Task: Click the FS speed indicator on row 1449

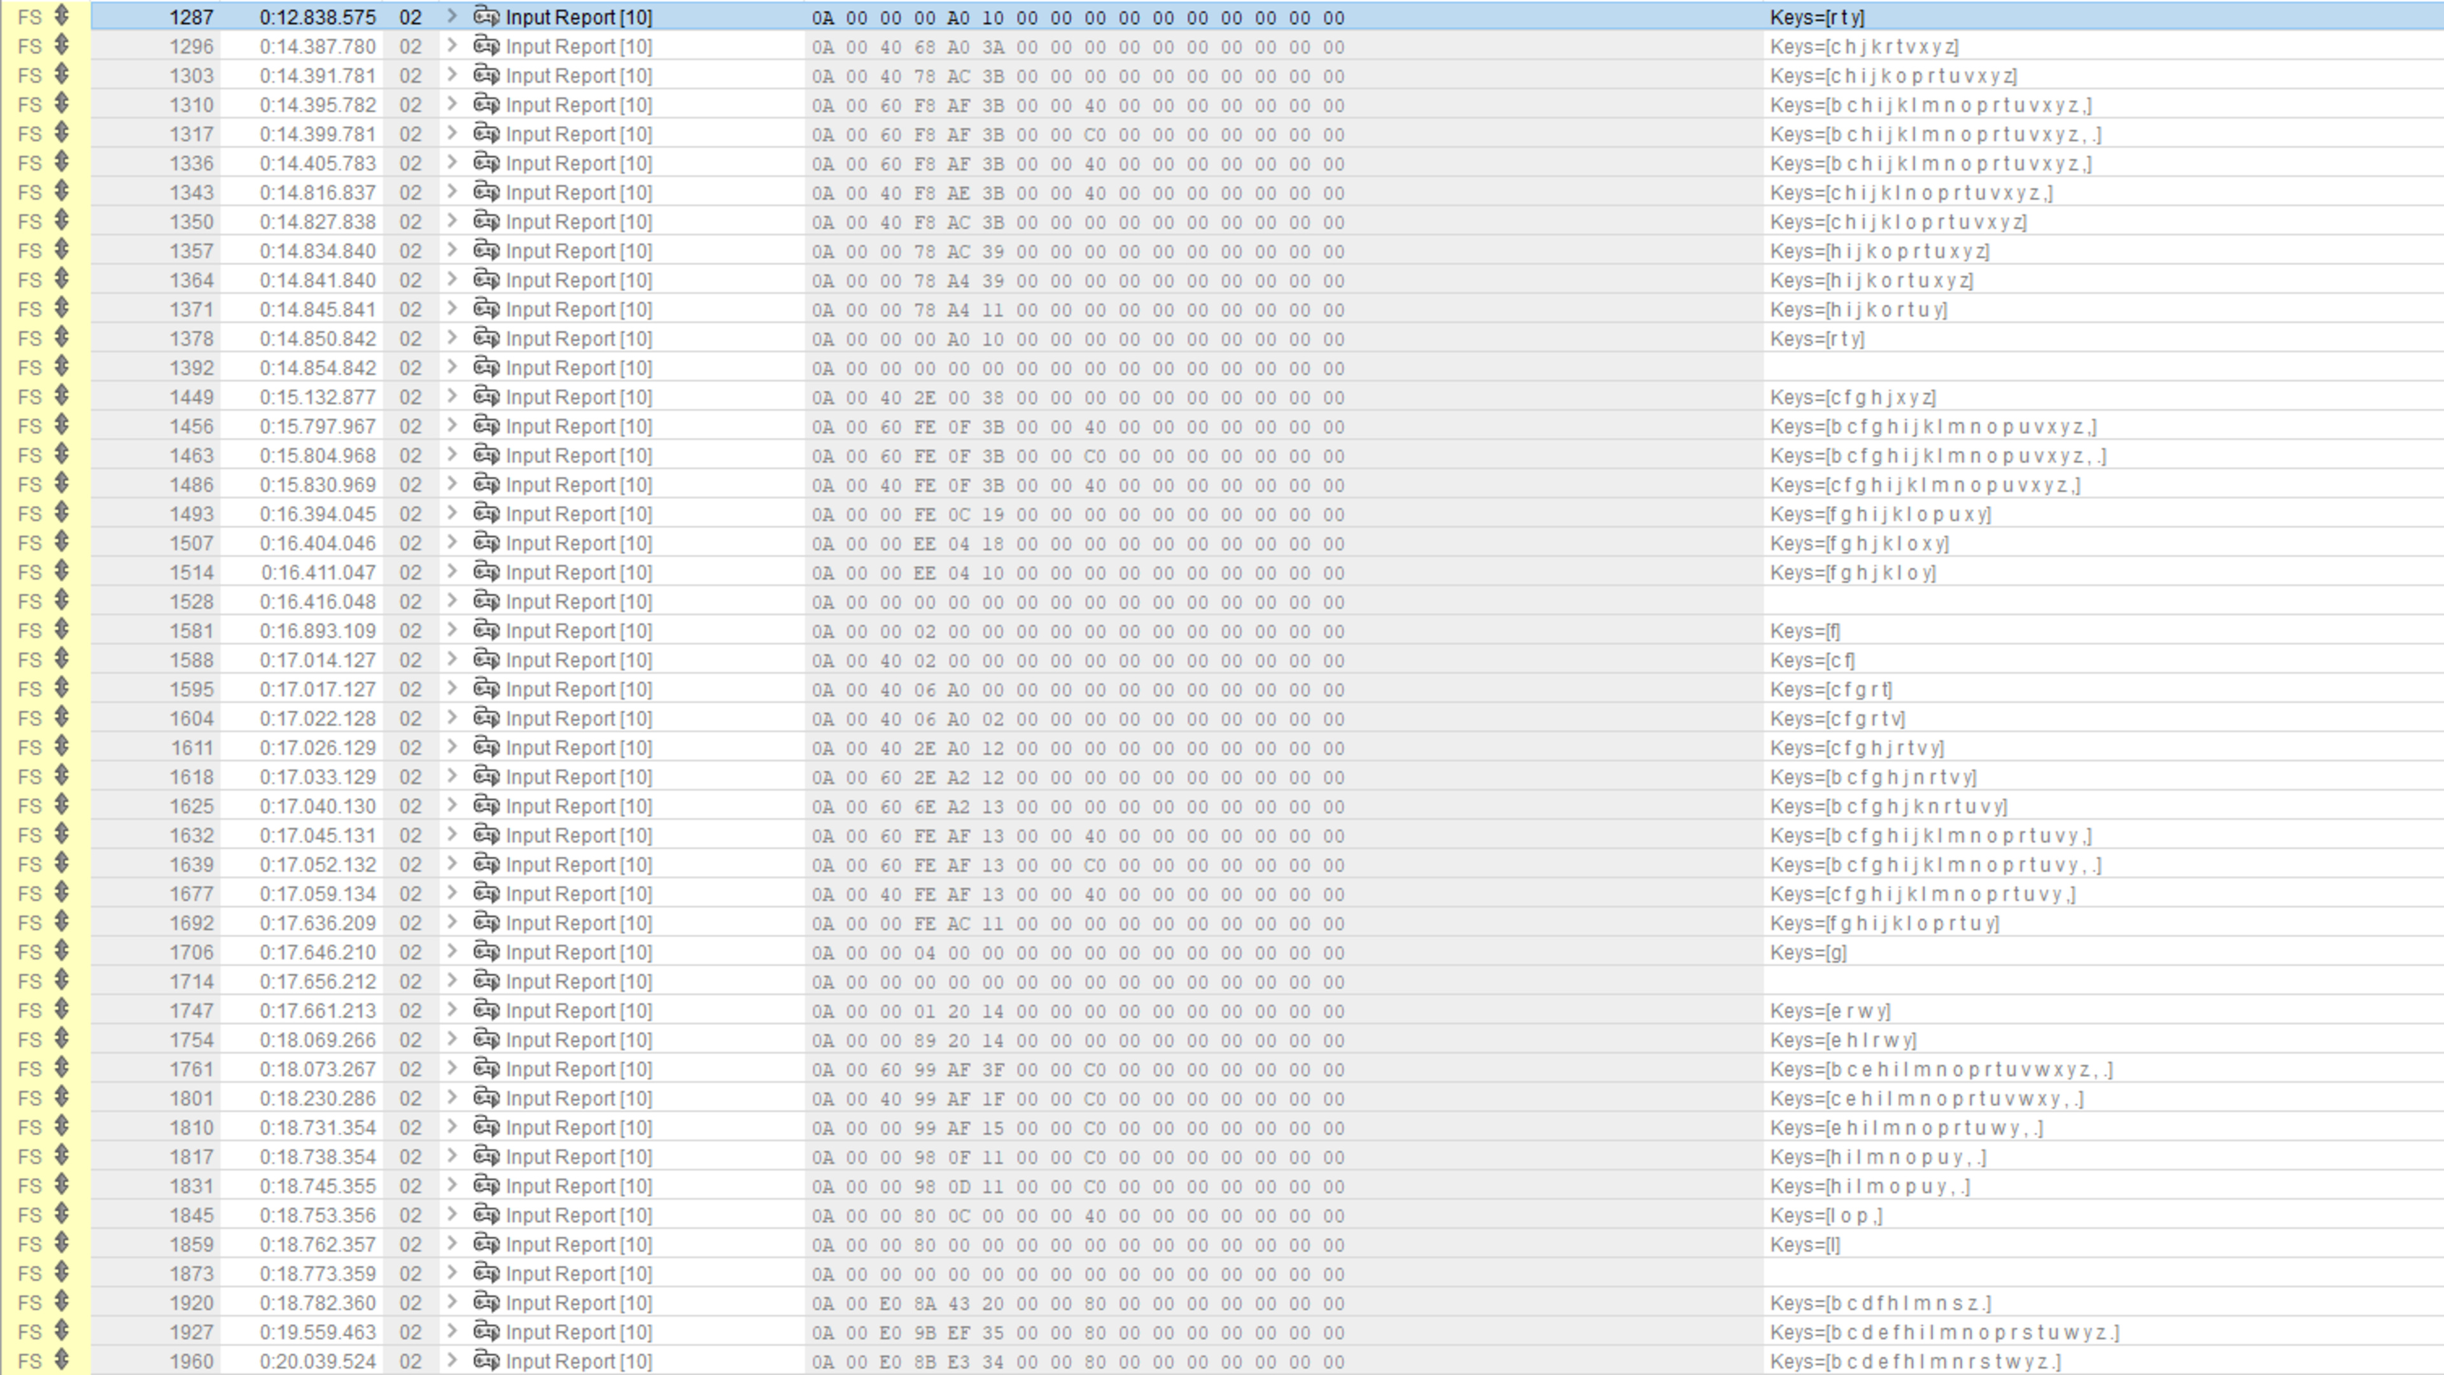Action: click(29, 397)
